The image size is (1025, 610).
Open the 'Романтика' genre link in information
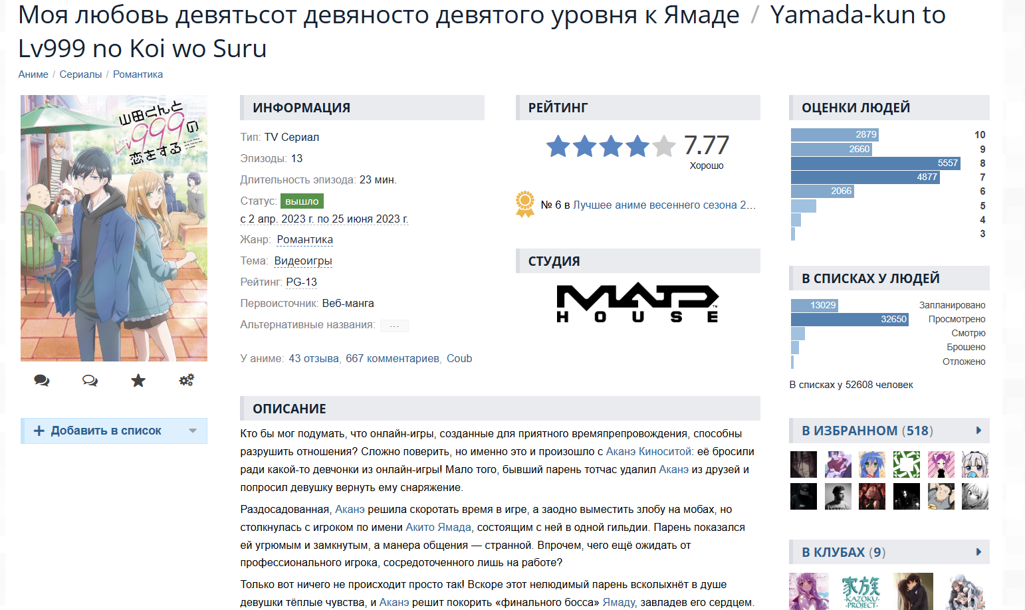305,239
